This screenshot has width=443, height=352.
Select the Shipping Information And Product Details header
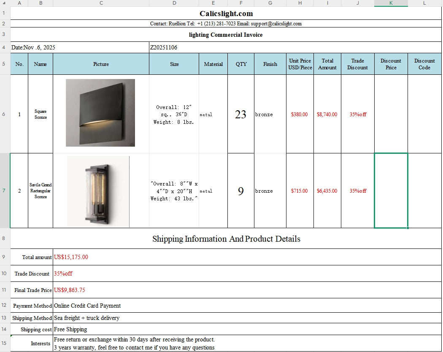[226, 239]
